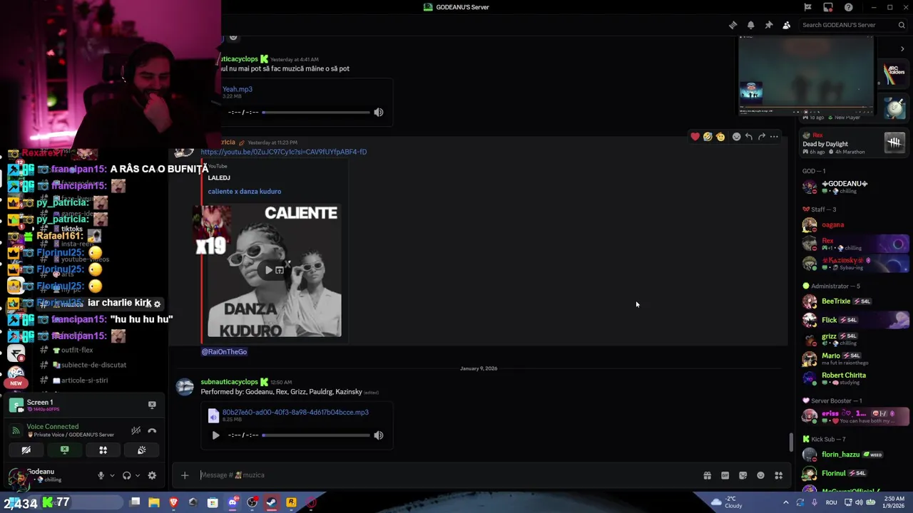Open the sticker picker

[x=743, y=475]
